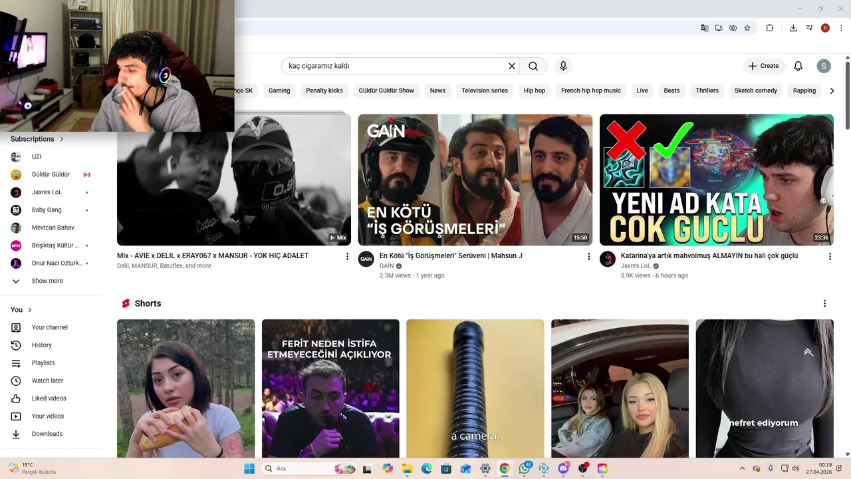Open Chrome media controls icon
The width and height of the screenshot is (851, 479).
pyautogui.click(x=809, y=28)
